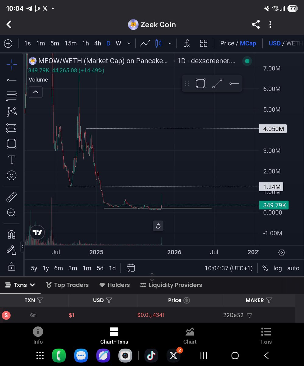Activate the zoom-in chart tool

pos(11,213)
